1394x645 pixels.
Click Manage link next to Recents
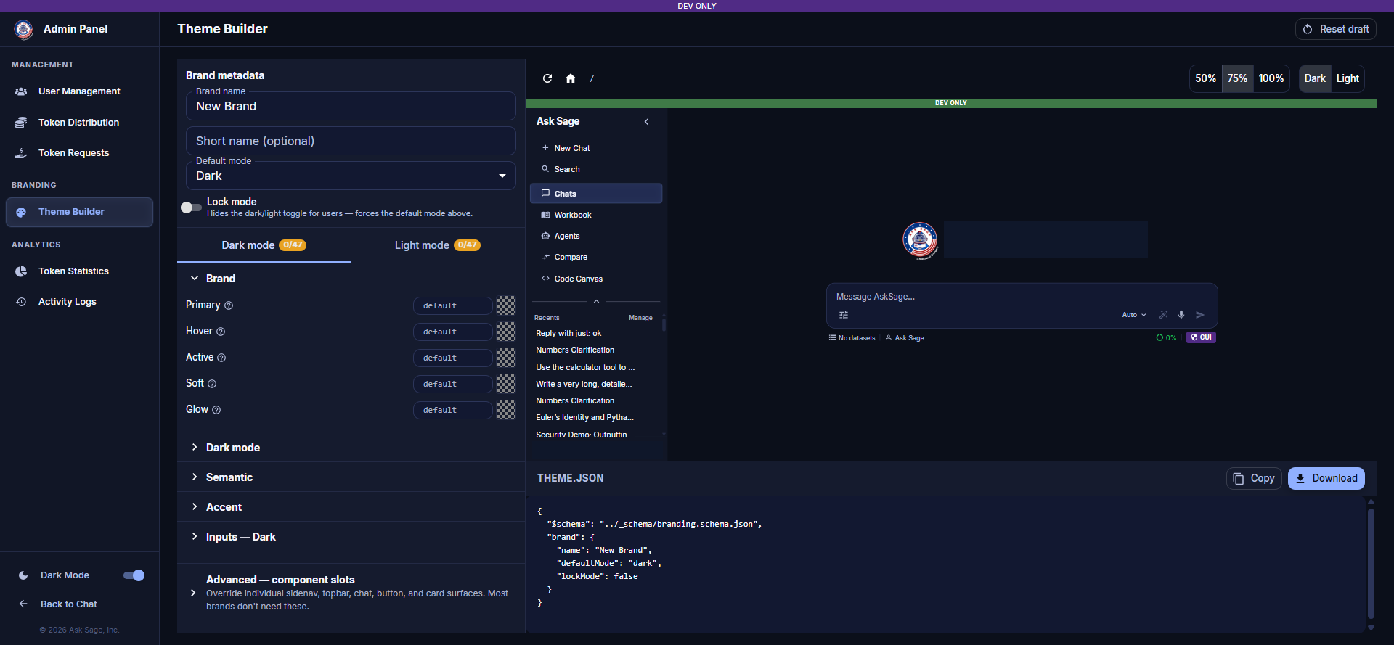pyautogui.click(x=640, y=318)
